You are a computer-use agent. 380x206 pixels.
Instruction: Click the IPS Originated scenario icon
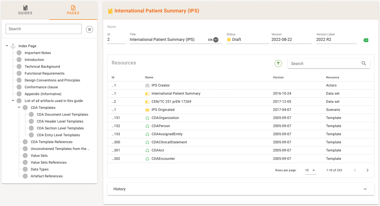tap(147, 110)
